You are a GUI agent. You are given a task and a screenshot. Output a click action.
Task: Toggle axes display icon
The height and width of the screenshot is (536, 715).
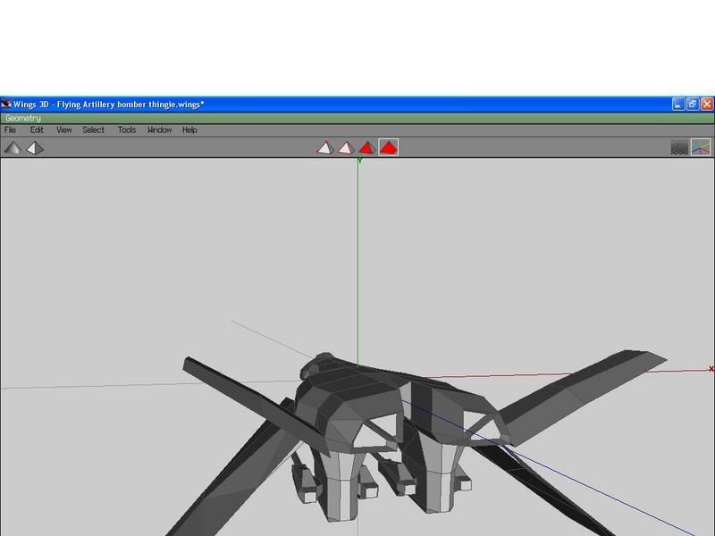point(701,147)
